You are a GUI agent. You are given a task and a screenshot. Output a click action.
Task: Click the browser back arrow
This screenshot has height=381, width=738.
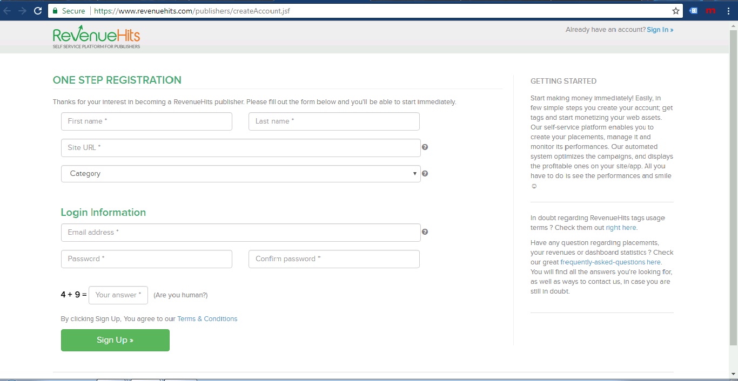click(7, 11)
